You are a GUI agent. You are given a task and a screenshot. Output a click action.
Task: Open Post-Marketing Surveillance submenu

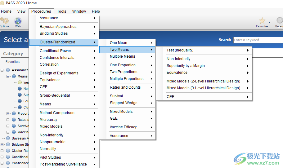pyautogui.click(x=64, y=164)
